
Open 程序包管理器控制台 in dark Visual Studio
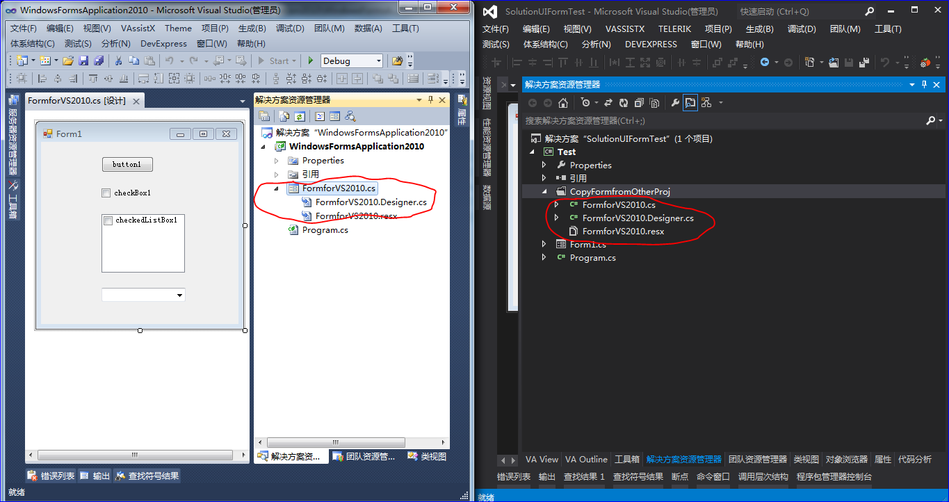pyautogui.click(x=834, y=477)
